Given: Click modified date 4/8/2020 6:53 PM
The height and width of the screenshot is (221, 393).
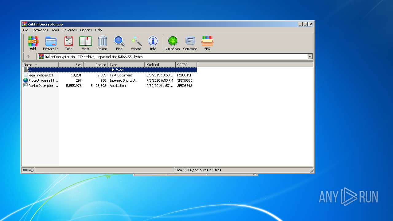Looking at the screenshot, I should click(x=160, y=80).
